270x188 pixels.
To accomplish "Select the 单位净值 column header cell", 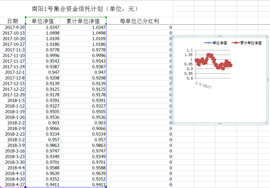I will (x=43, y=21).
